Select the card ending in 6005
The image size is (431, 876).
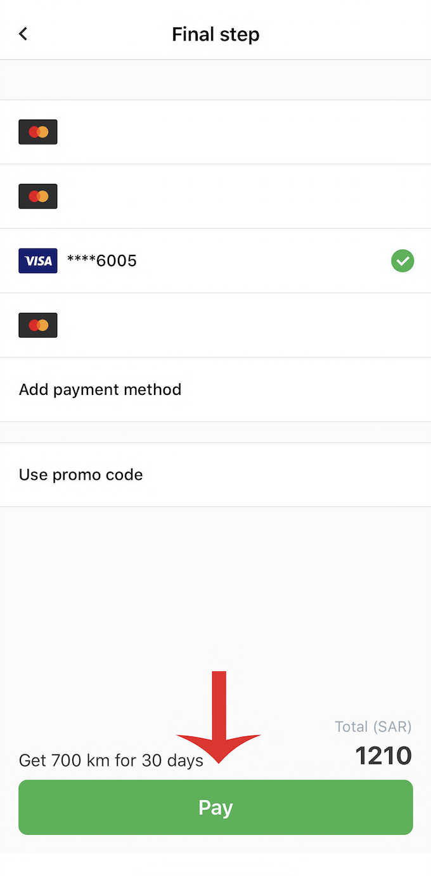[x=215, y=261]
